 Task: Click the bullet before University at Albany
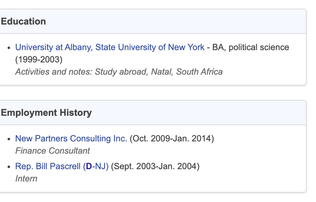pos(9,48)
